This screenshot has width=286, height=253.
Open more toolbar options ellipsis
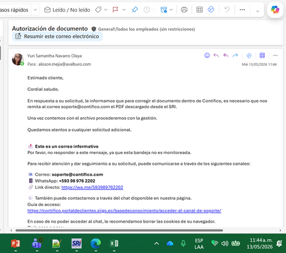(x=242, y=10)
